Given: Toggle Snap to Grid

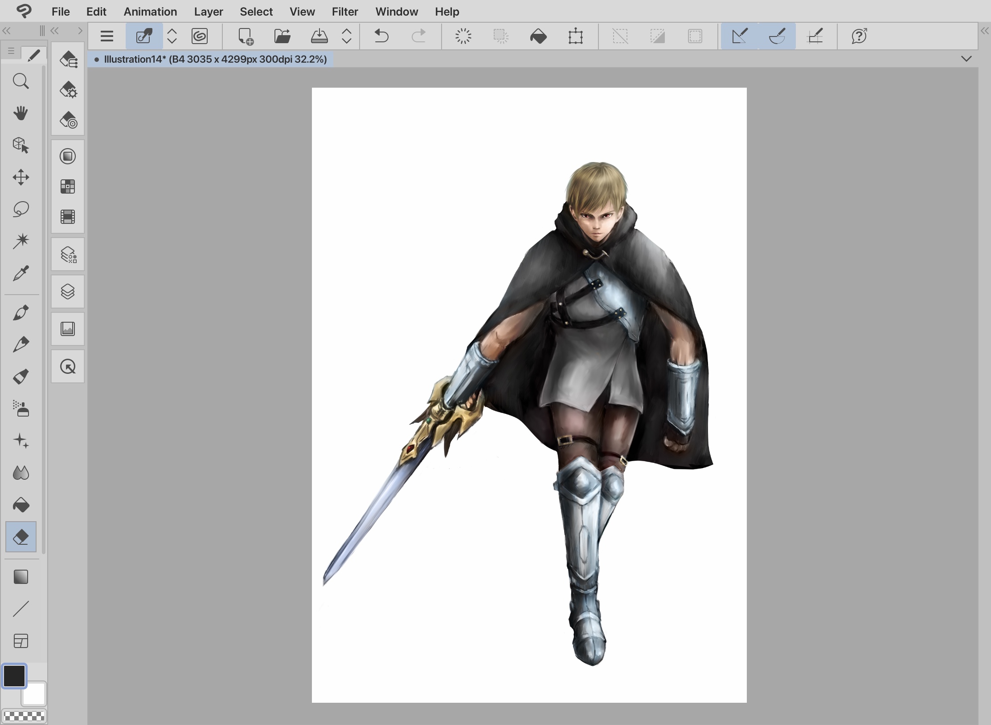Looking at the screenshot, I should [x=815, y=36].
